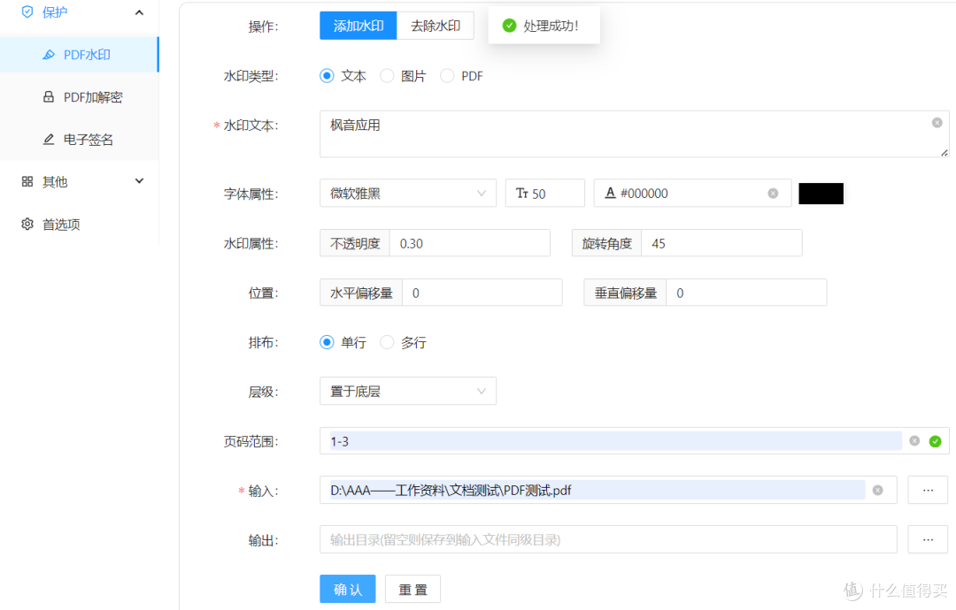Click the #000000 hex color field
This screenshot has width=956, height=610.
692,194
